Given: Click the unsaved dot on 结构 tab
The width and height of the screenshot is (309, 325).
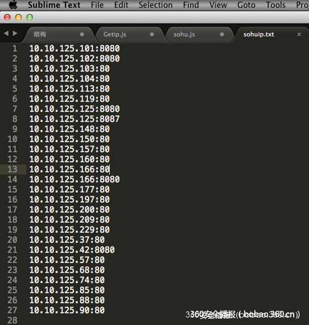Looking at the screenshot, I should pyautogui.click(x=82, y=35).
